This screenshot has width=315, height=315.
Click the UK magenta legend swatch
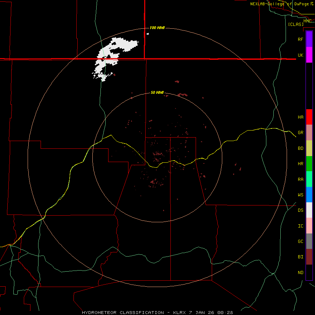pyautogui.click(x=309, y=55)
